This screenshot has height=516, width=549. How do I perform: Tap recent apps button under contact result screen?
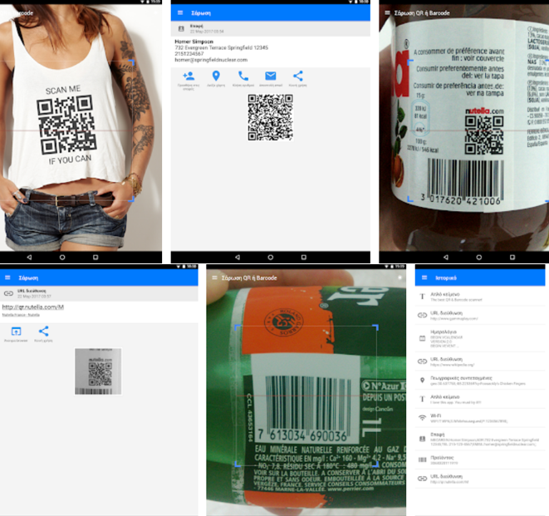(304, 257)
